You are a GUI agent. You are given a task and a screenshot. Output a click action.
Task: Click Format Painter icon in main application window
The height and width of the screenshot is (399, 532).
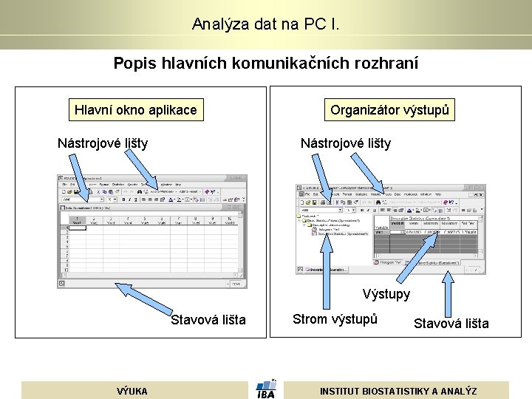pyautogui.click(x=117, y=192)
